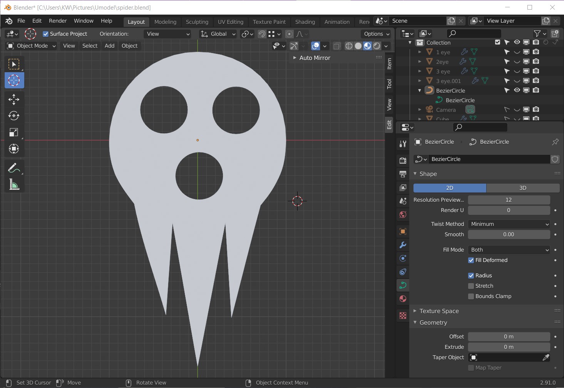Viewport: 564px width, 388px height.
Task: Switch to the Sculpting workspace tab
Action: (197, 22)
